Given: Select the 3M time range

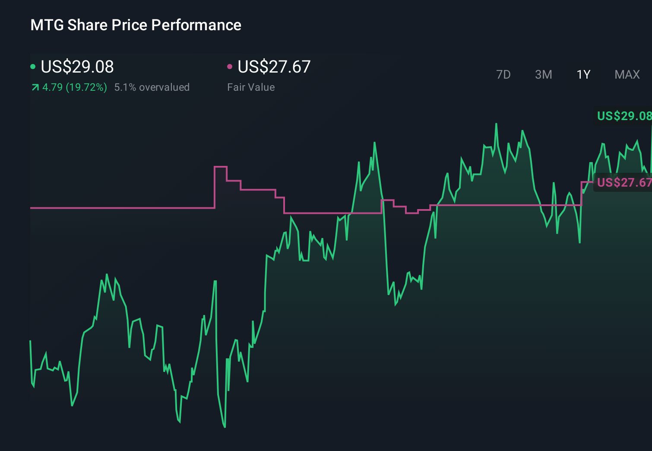Looking at the screenshot, I should 543,74.
